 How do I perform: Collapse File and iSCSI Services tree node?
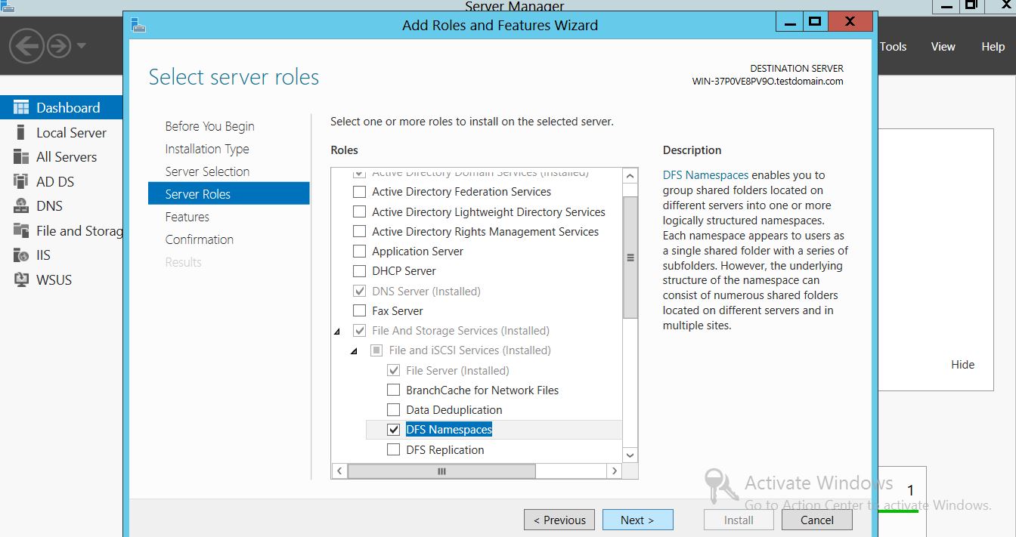(x=354, y=351)
